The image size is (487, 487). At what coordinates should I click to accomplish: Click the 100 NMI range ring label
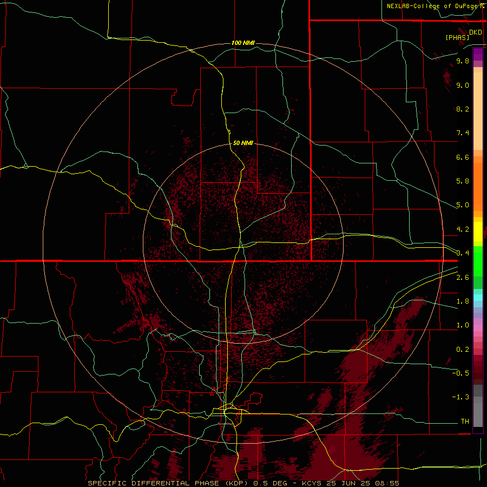[x=243, y=43]
